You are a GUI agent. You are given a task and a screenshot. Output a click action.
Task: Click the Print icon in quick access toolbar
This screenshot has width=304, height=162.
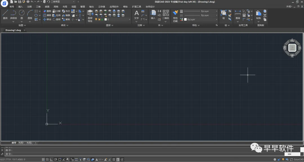[28, 2]
